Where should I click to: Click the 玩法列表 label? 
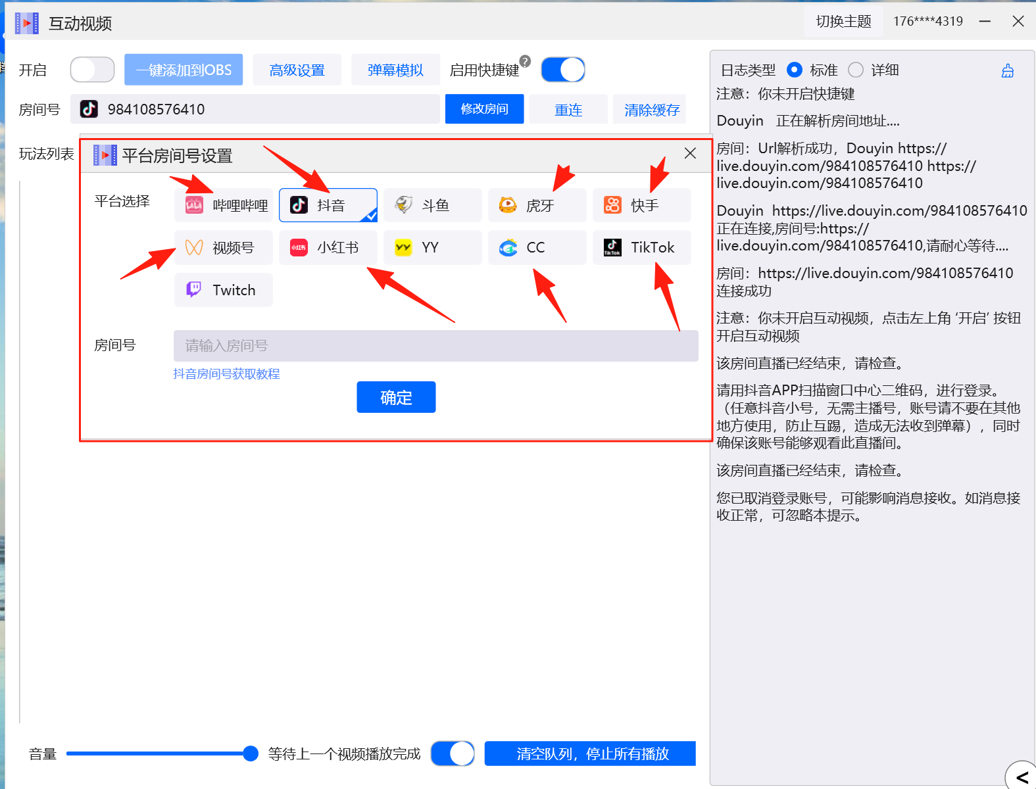coord(46,154)
